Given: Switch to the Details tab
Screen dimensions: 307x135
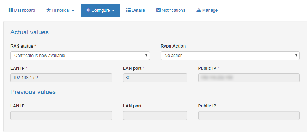Looking at the screenshot, I should (x=136, y=10).
